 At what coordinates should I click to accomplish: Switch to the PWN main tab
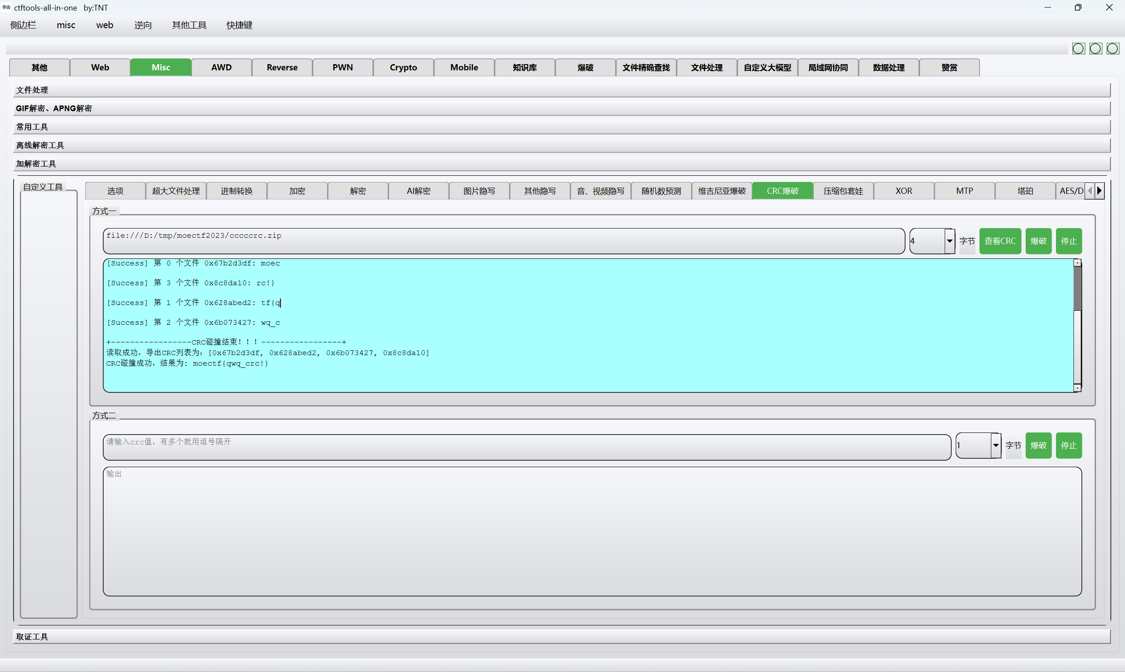[x=343, y=68]
